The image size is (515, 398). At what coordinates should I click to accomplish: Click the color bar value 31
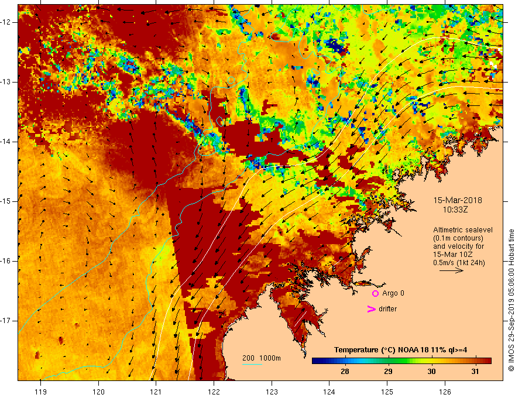[475, 372]
